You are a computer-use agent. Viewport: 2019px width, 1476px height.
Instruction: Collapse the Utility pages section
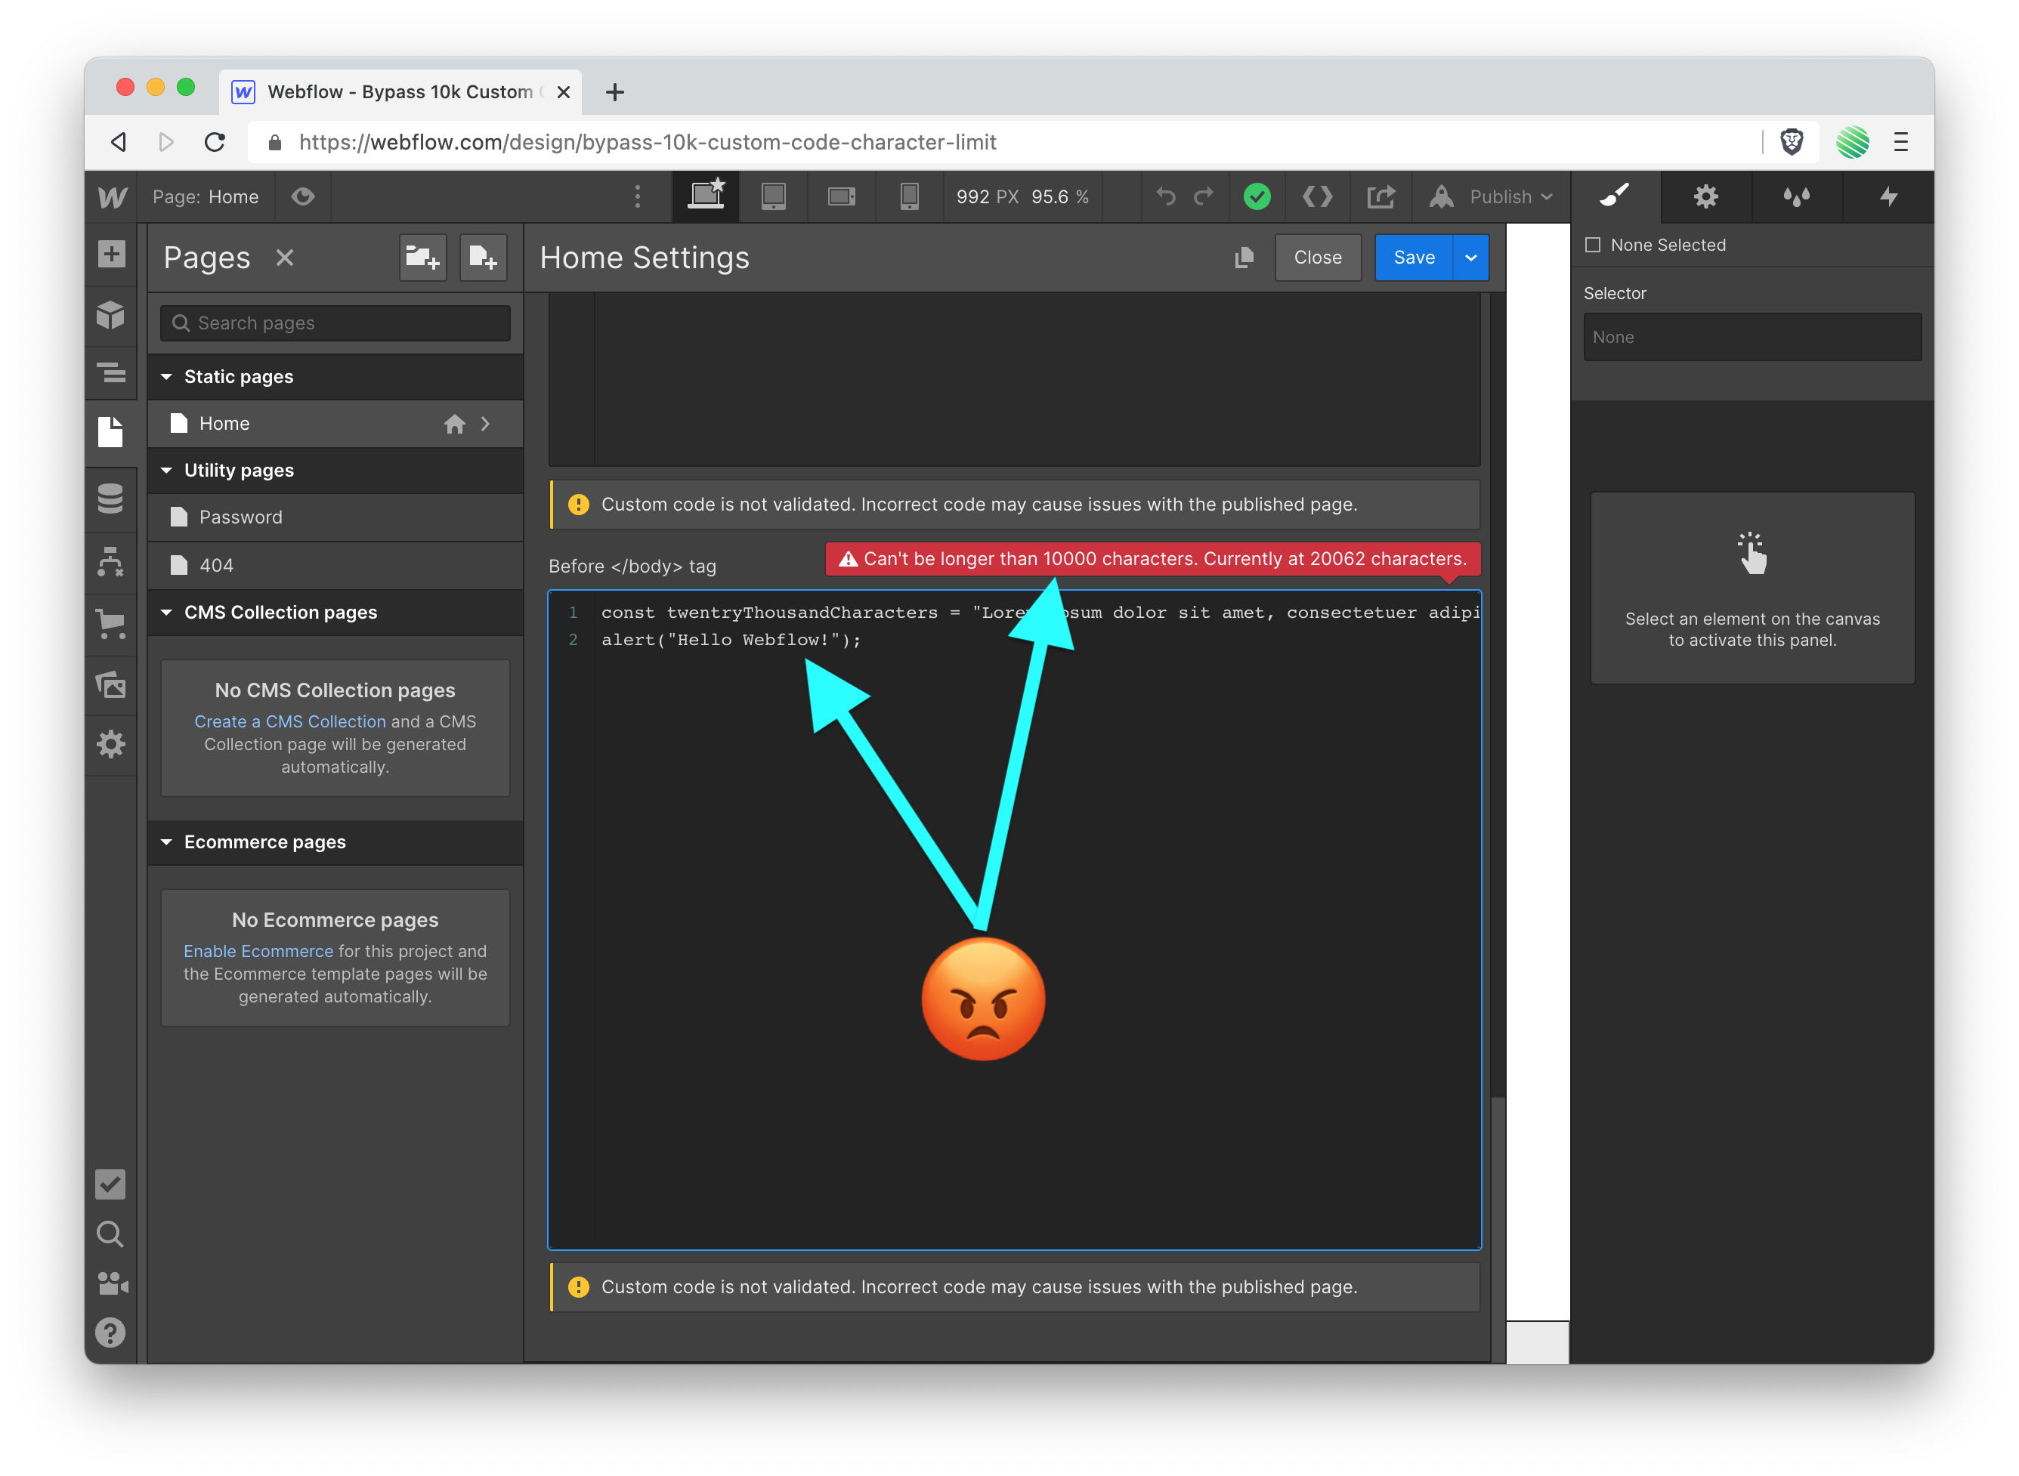(x=335, y=470)
